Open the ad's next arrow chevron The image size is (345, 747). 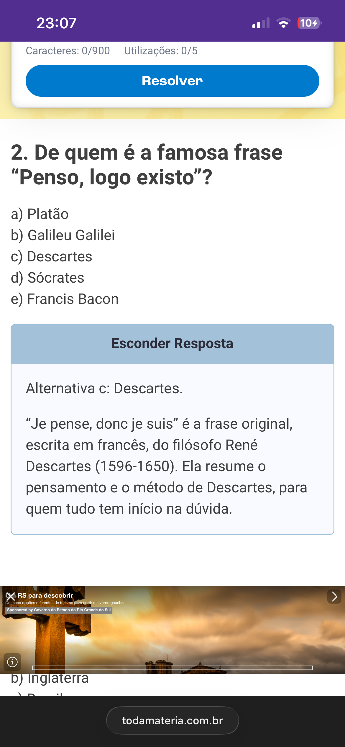click(334, 597)
